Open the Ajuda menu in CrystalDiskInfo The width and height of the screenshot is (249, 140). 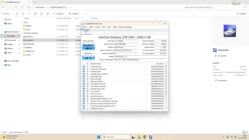click(115, 27)
